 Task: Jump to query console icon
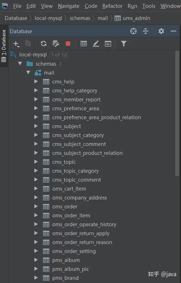(x=108, y=44)
